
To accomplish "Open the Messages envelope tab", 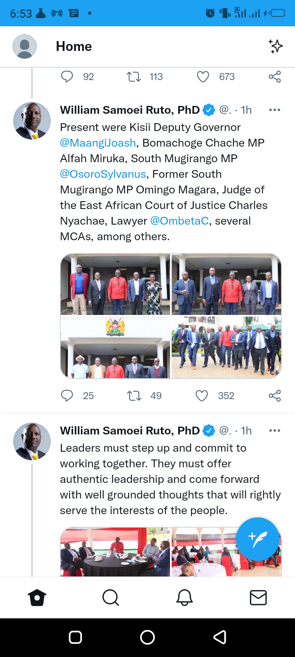I will [258, 598].
